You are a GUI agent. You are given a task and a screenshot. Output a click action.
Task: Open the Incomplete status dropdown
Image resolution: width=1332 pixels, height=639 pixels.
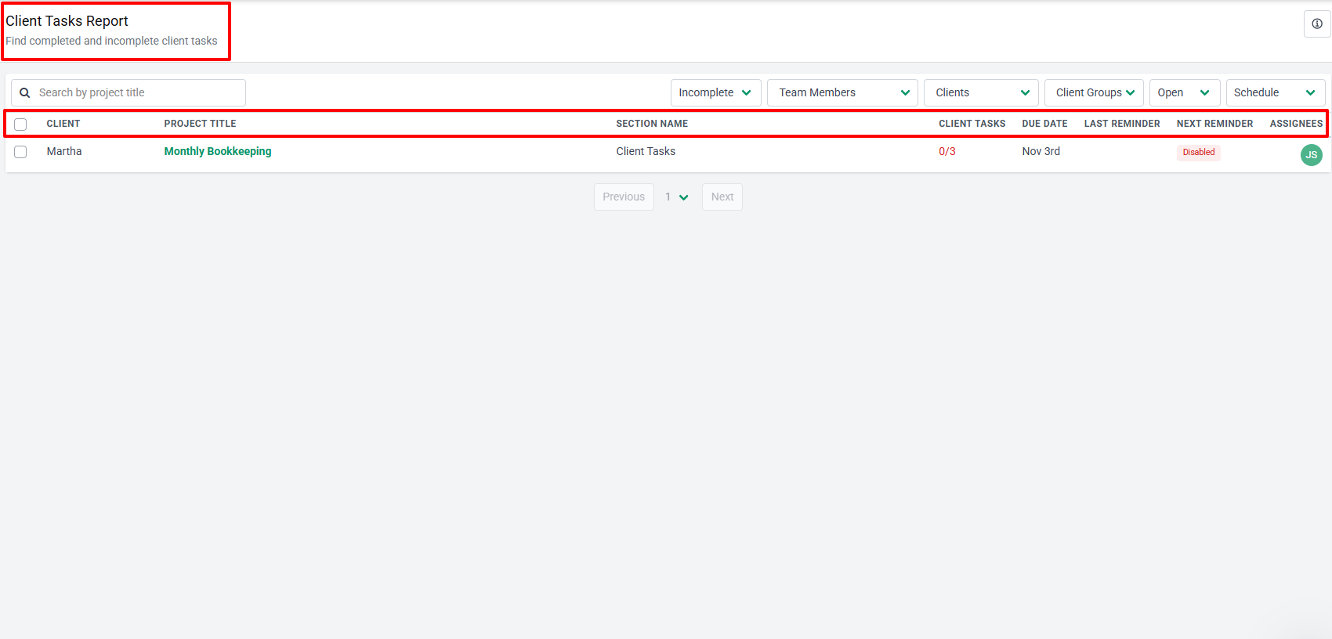pos(715,92)
